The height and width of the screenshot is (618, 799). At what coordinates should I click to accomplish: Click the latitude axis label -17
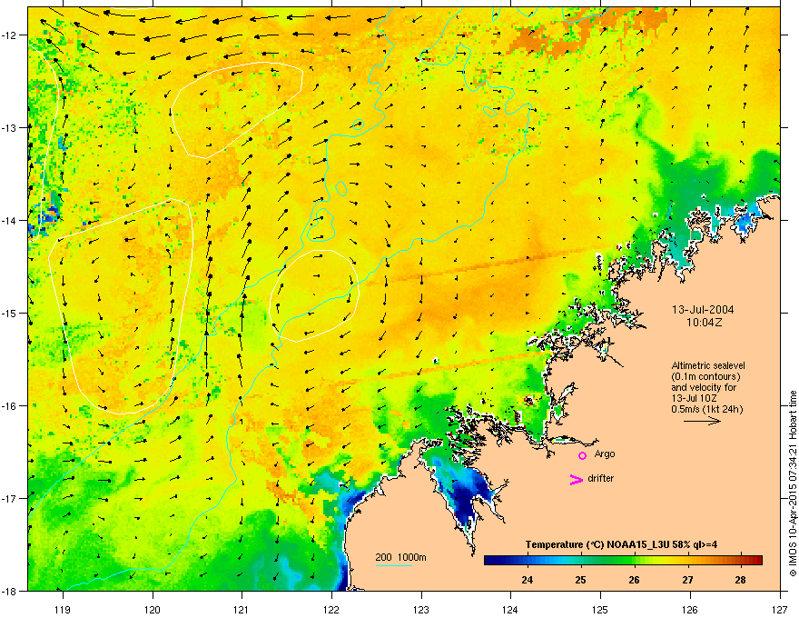(10, 498)
